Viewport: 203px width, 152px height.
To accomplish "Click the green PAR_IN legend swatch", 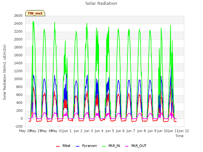I will click(104, 146).
